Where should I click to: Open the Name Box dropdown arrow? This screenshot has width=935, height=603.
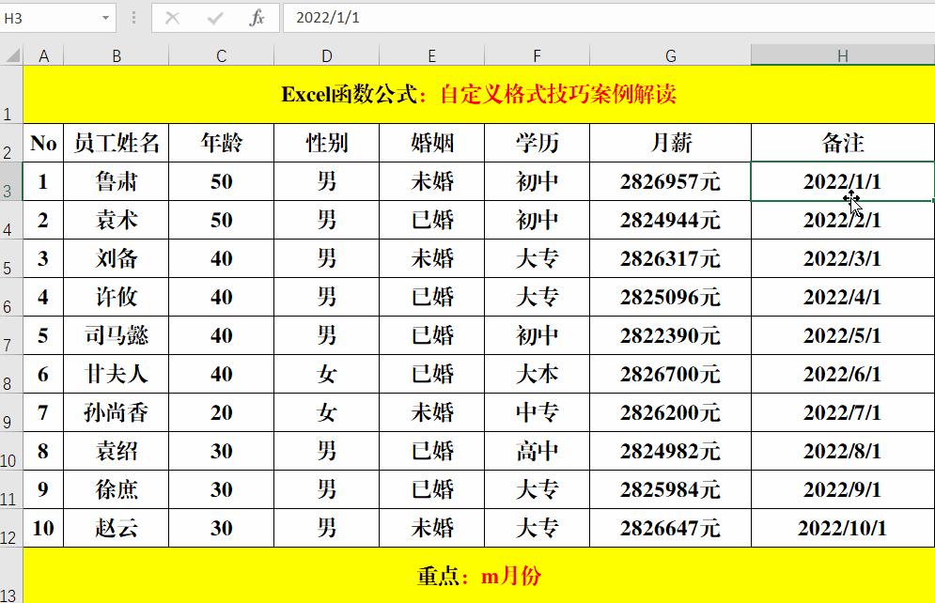pyautogui.click(x=103, y=17)
